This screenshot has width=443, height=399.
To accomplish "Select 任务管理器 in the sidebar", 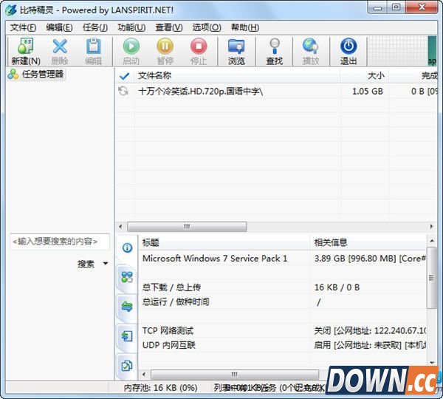I will tap(36, 75).
